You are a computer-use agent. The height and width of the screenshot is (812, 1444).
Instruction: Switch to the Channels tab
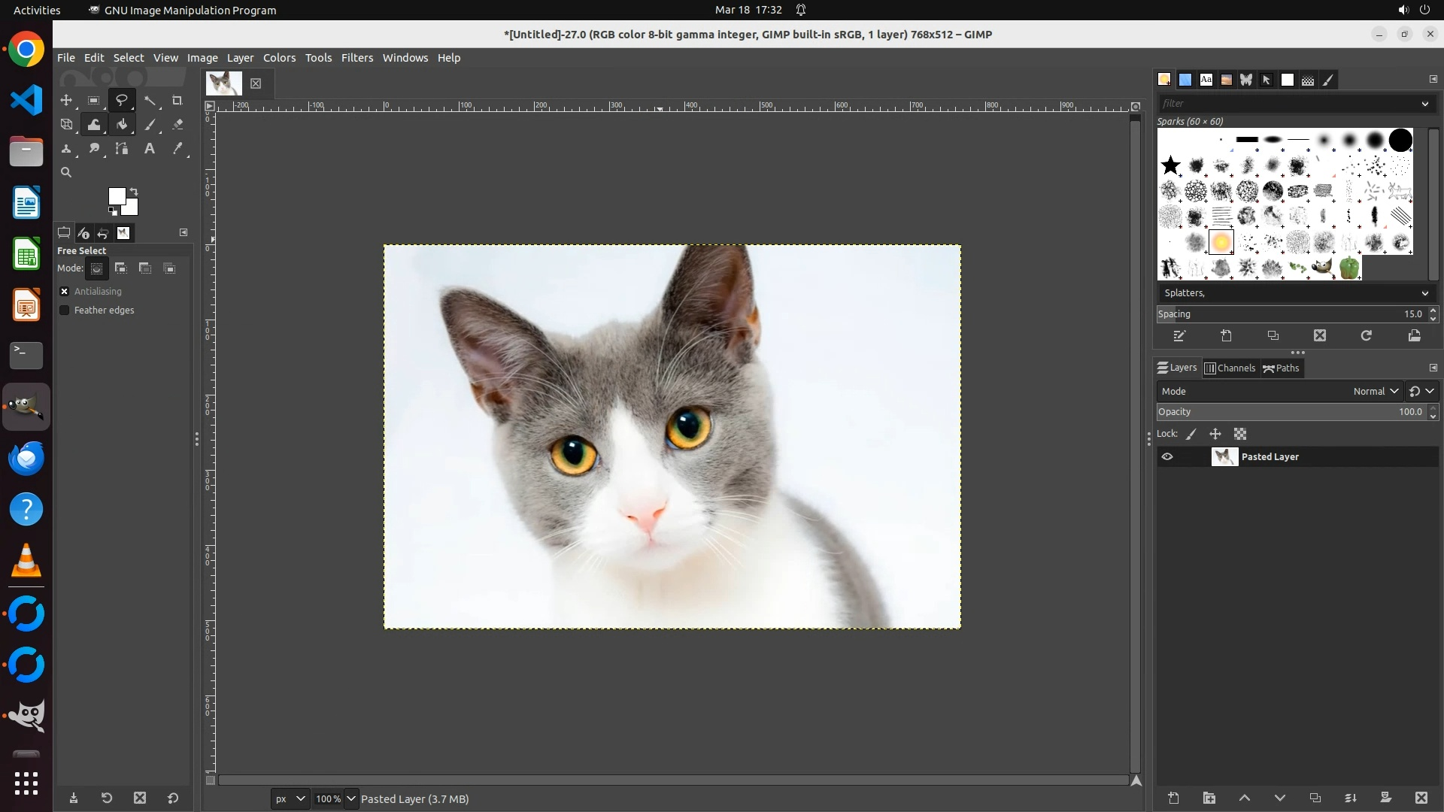[x=1230, y=368]
